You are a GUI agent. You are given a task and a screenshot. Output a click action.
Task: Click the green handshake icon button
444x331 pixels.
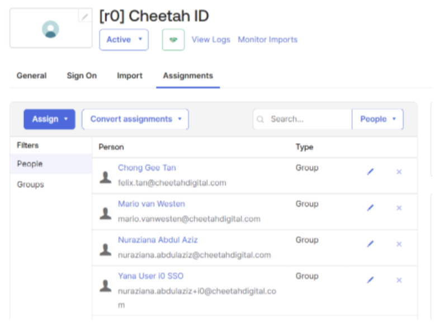173,40
